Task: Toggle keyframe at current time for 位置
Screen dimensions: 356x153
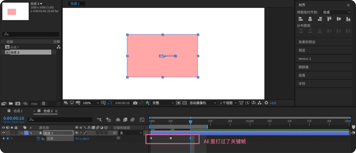Action: click(x=8, y=138)
